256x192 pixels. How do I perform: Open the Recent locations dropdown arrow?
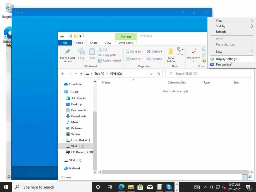pos(76,74)
